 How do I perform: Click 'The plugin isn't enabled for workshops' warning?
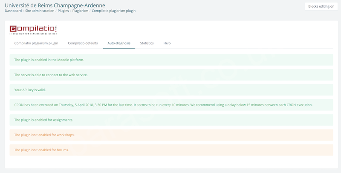click(x=171, y=135)
